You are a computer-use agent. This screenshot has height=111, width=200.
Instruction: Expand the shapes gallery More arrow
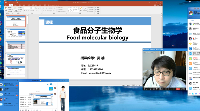pyautogui.click(x=78, y=11)
